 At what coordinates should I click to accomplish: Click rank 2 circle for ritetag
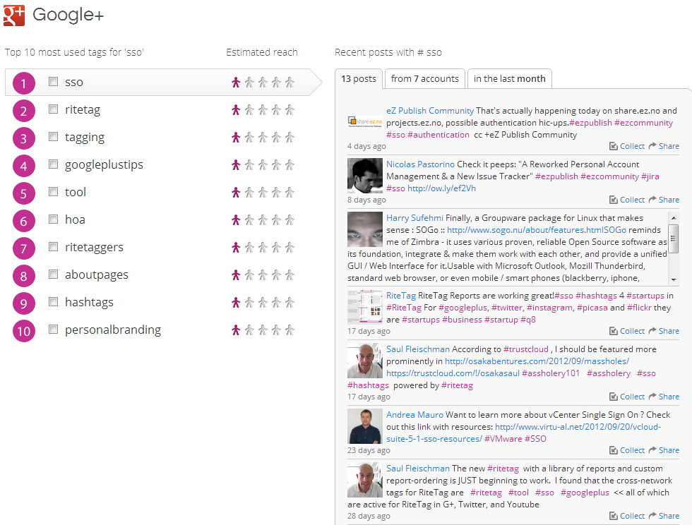(24, 111)
